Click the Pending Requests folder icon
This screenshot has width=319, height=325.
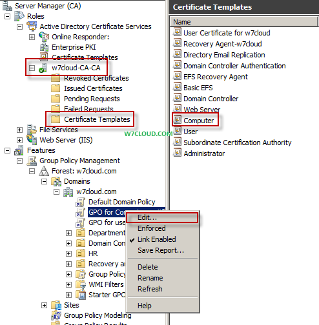(56, 99)
